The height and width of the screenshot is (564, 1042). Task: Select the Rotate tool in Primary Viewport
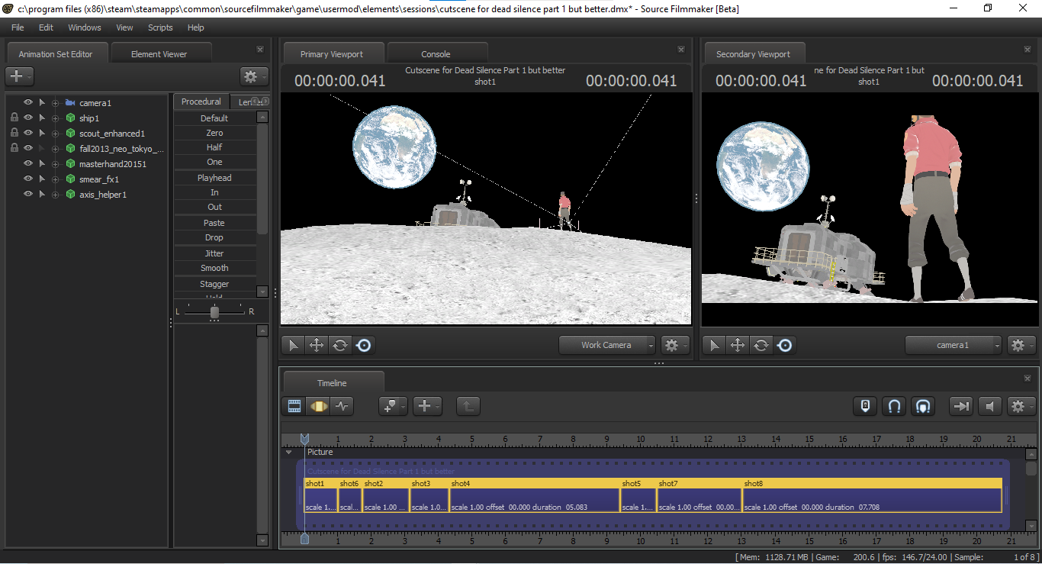340,346
